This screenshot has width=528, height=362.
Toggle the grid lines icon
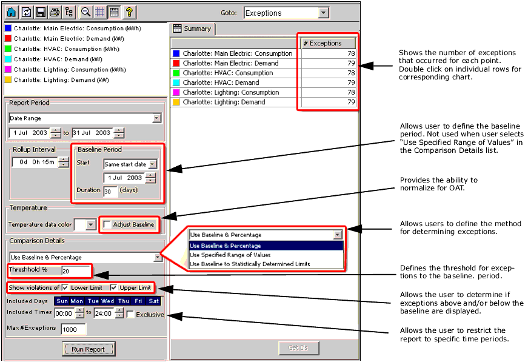99,12
